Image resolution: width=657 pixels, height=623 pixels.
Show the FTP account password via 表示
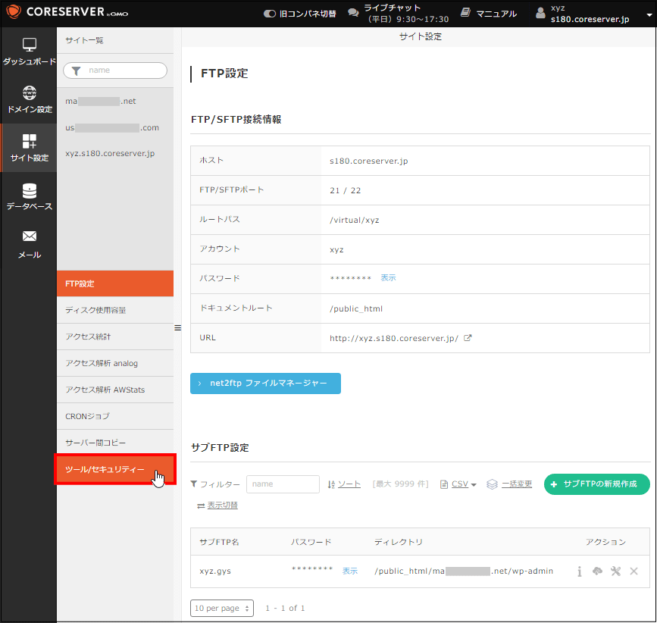(x=388, y=278)
